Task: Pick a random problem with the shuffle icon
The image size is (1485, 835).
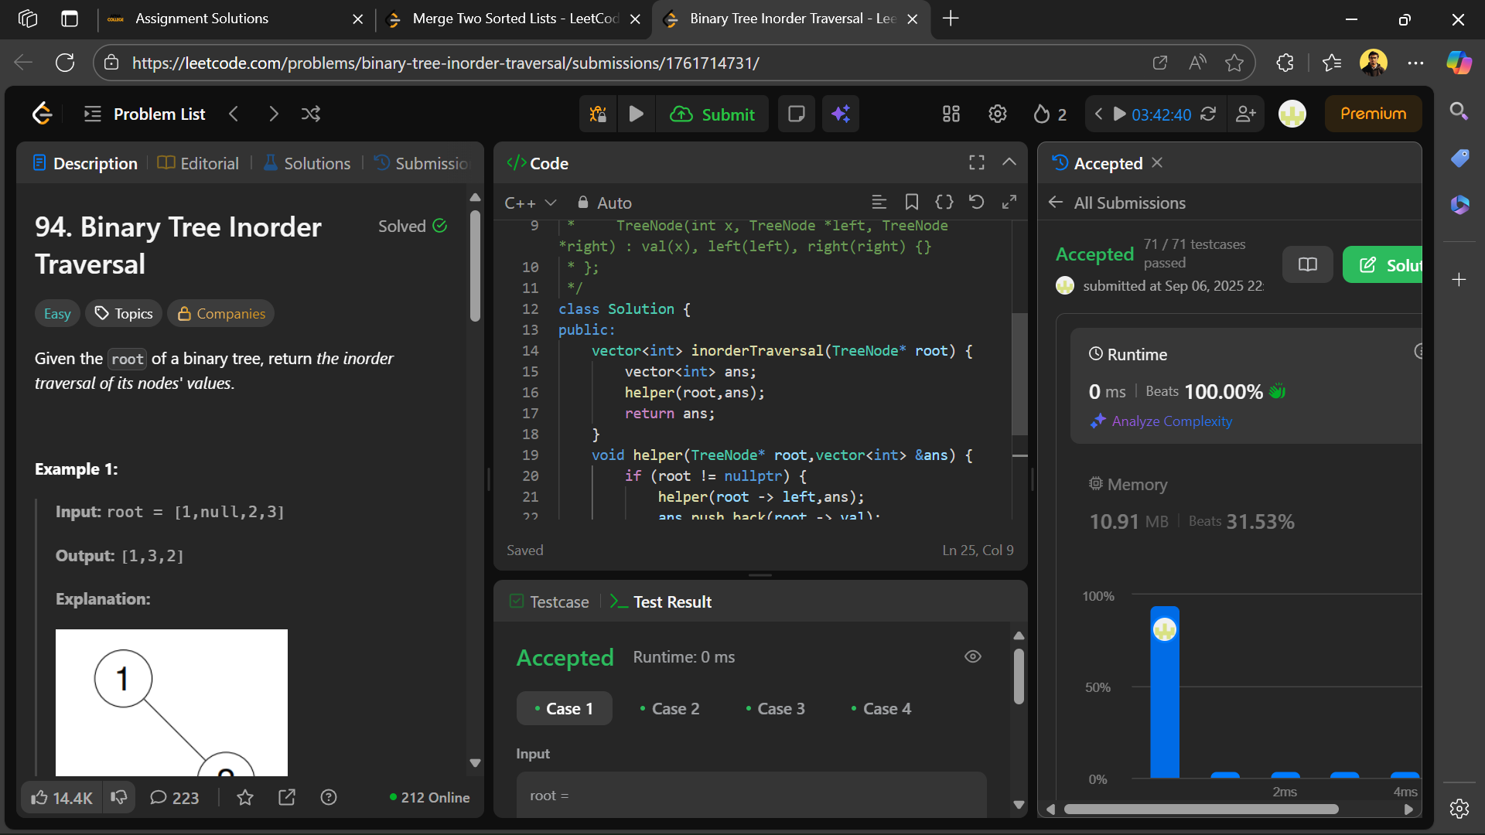Action: tap(311, 114)
